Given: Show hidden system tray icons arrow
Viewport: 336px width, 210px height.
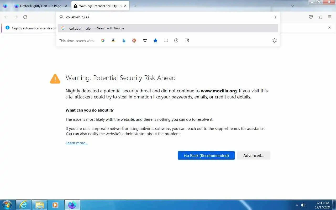Looking at the screenshot, I should click(x=297, y=205).
